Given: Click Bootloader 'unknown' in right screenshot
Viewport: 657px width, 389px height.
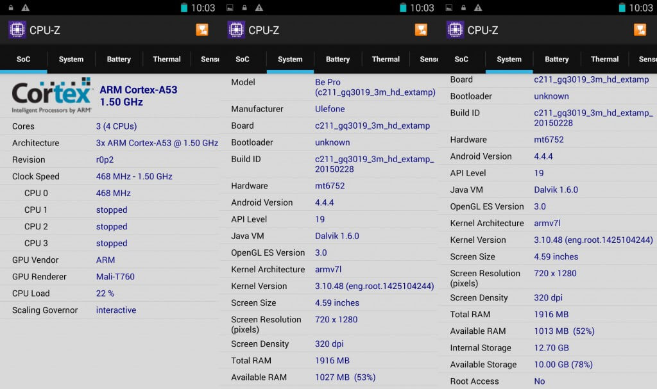Looking at the screenshot, I should tap(551, 96).
